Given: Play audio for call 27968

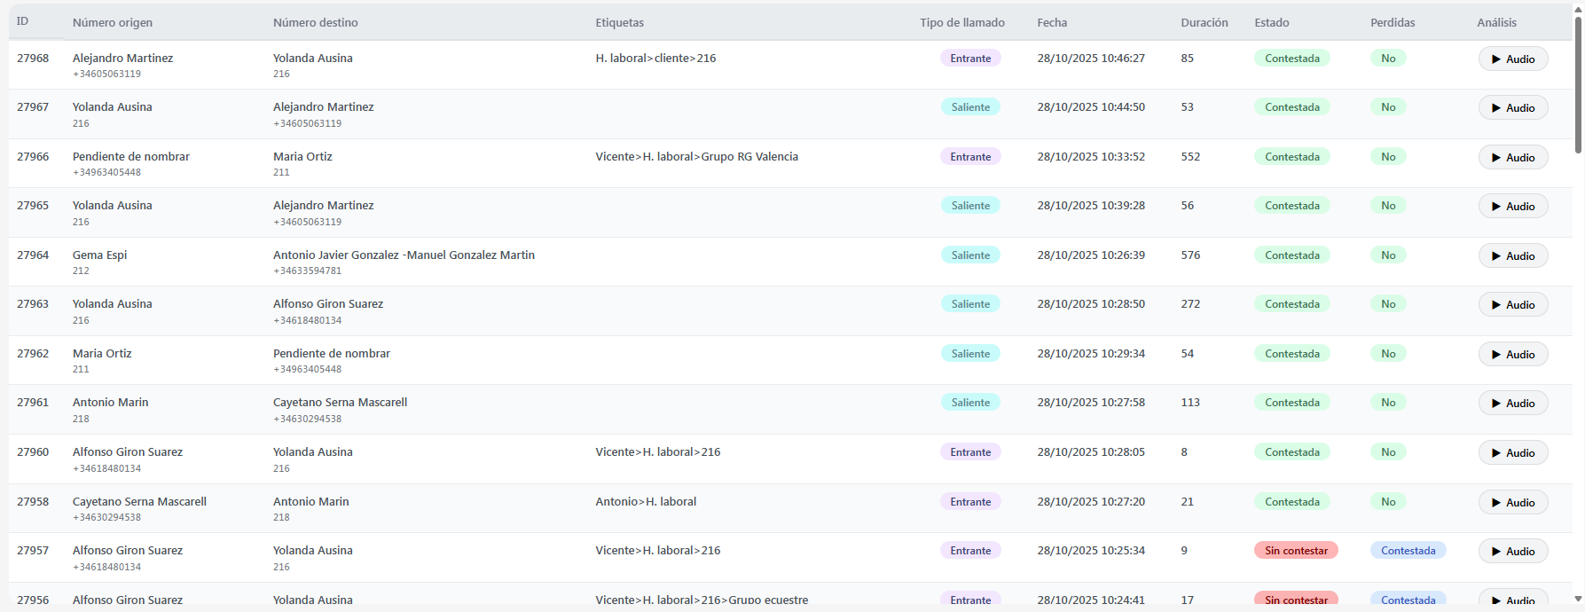Looking at the screenshot, I should [1512, 59].
